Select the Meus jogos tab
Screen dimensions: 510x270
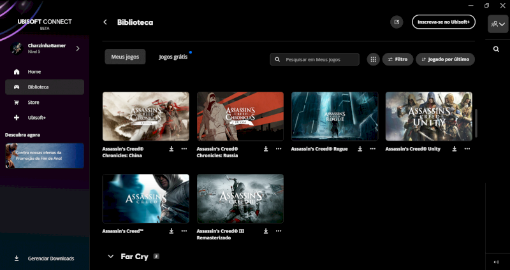pyautogui.click(x=125, y=57)
